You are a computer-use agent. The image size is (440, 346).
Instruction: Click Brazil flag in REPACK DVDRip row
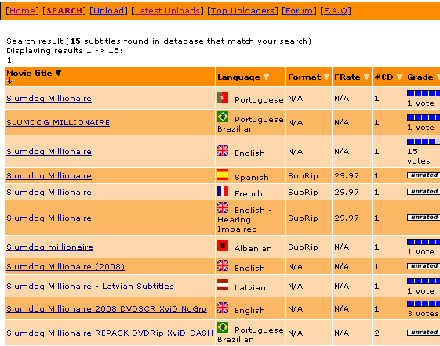[x=223, y=327]
